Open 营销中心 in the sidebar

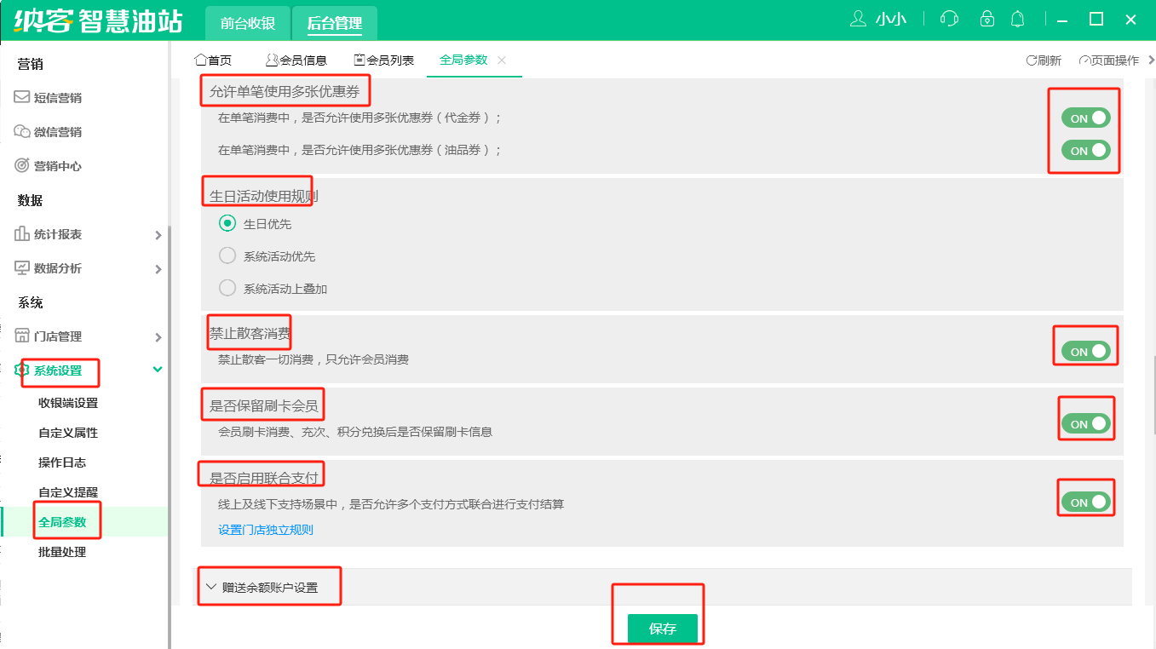pyautogui.click(x=57, y=166)
